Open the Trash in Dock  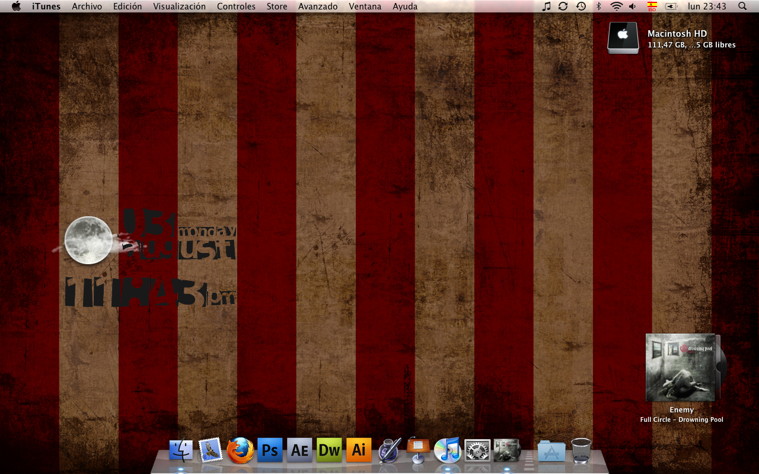(581, 451)
